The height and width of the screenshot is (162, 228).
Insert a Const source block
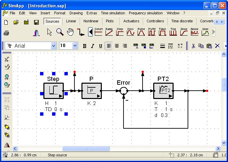tap(98, 32)
